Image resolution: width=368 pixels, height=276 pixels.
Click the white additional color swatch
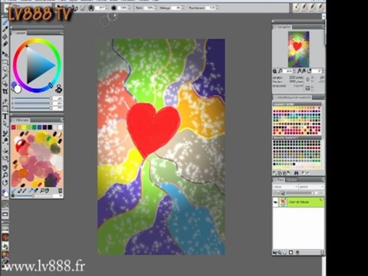click(x=18, y=89)
